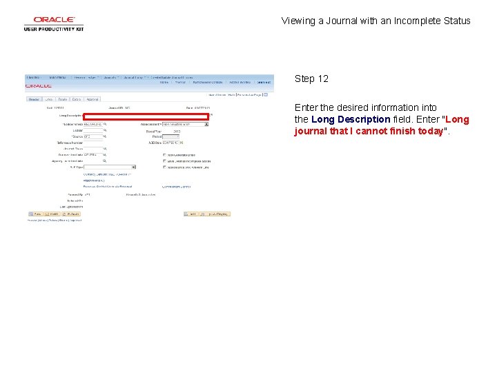Open the SJE Type dropdown
The image size is (497, 372).
pos(110,167)
